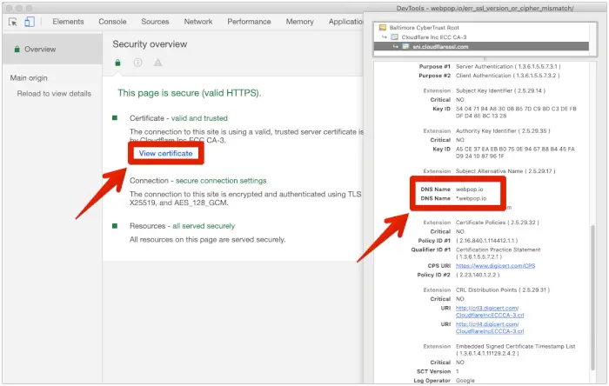609x386 pixels.
Task: Click 'Subject Alternative Name' extension text
Action: click(489, 171)
